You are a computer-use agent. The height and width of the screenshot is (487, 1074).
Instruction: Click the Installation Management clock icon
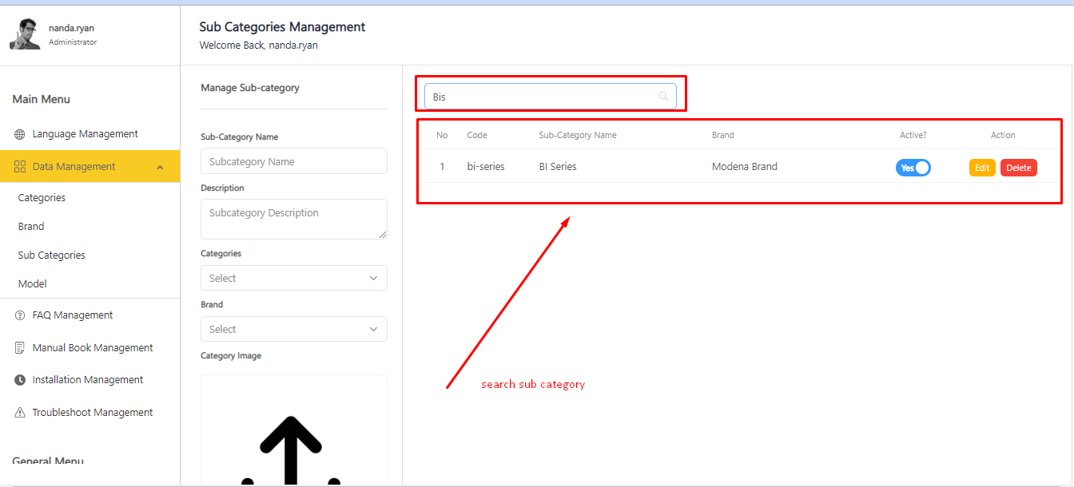20,380
